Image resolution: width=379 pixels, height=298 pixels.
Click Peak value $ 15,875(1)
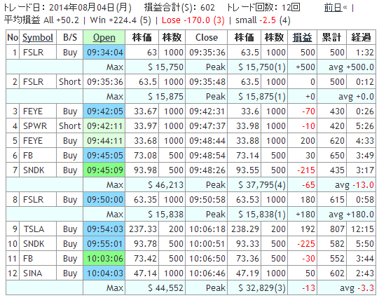pos(262,97)
